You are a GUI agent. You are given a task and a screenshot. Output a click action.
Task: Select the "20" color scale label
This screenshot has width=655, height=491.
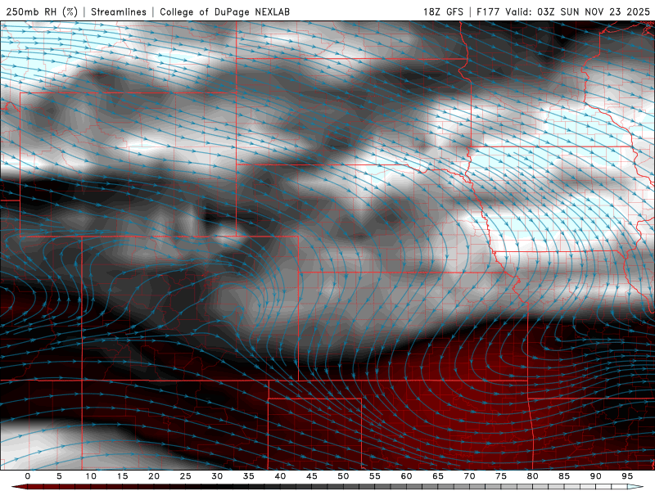(154, 476)
